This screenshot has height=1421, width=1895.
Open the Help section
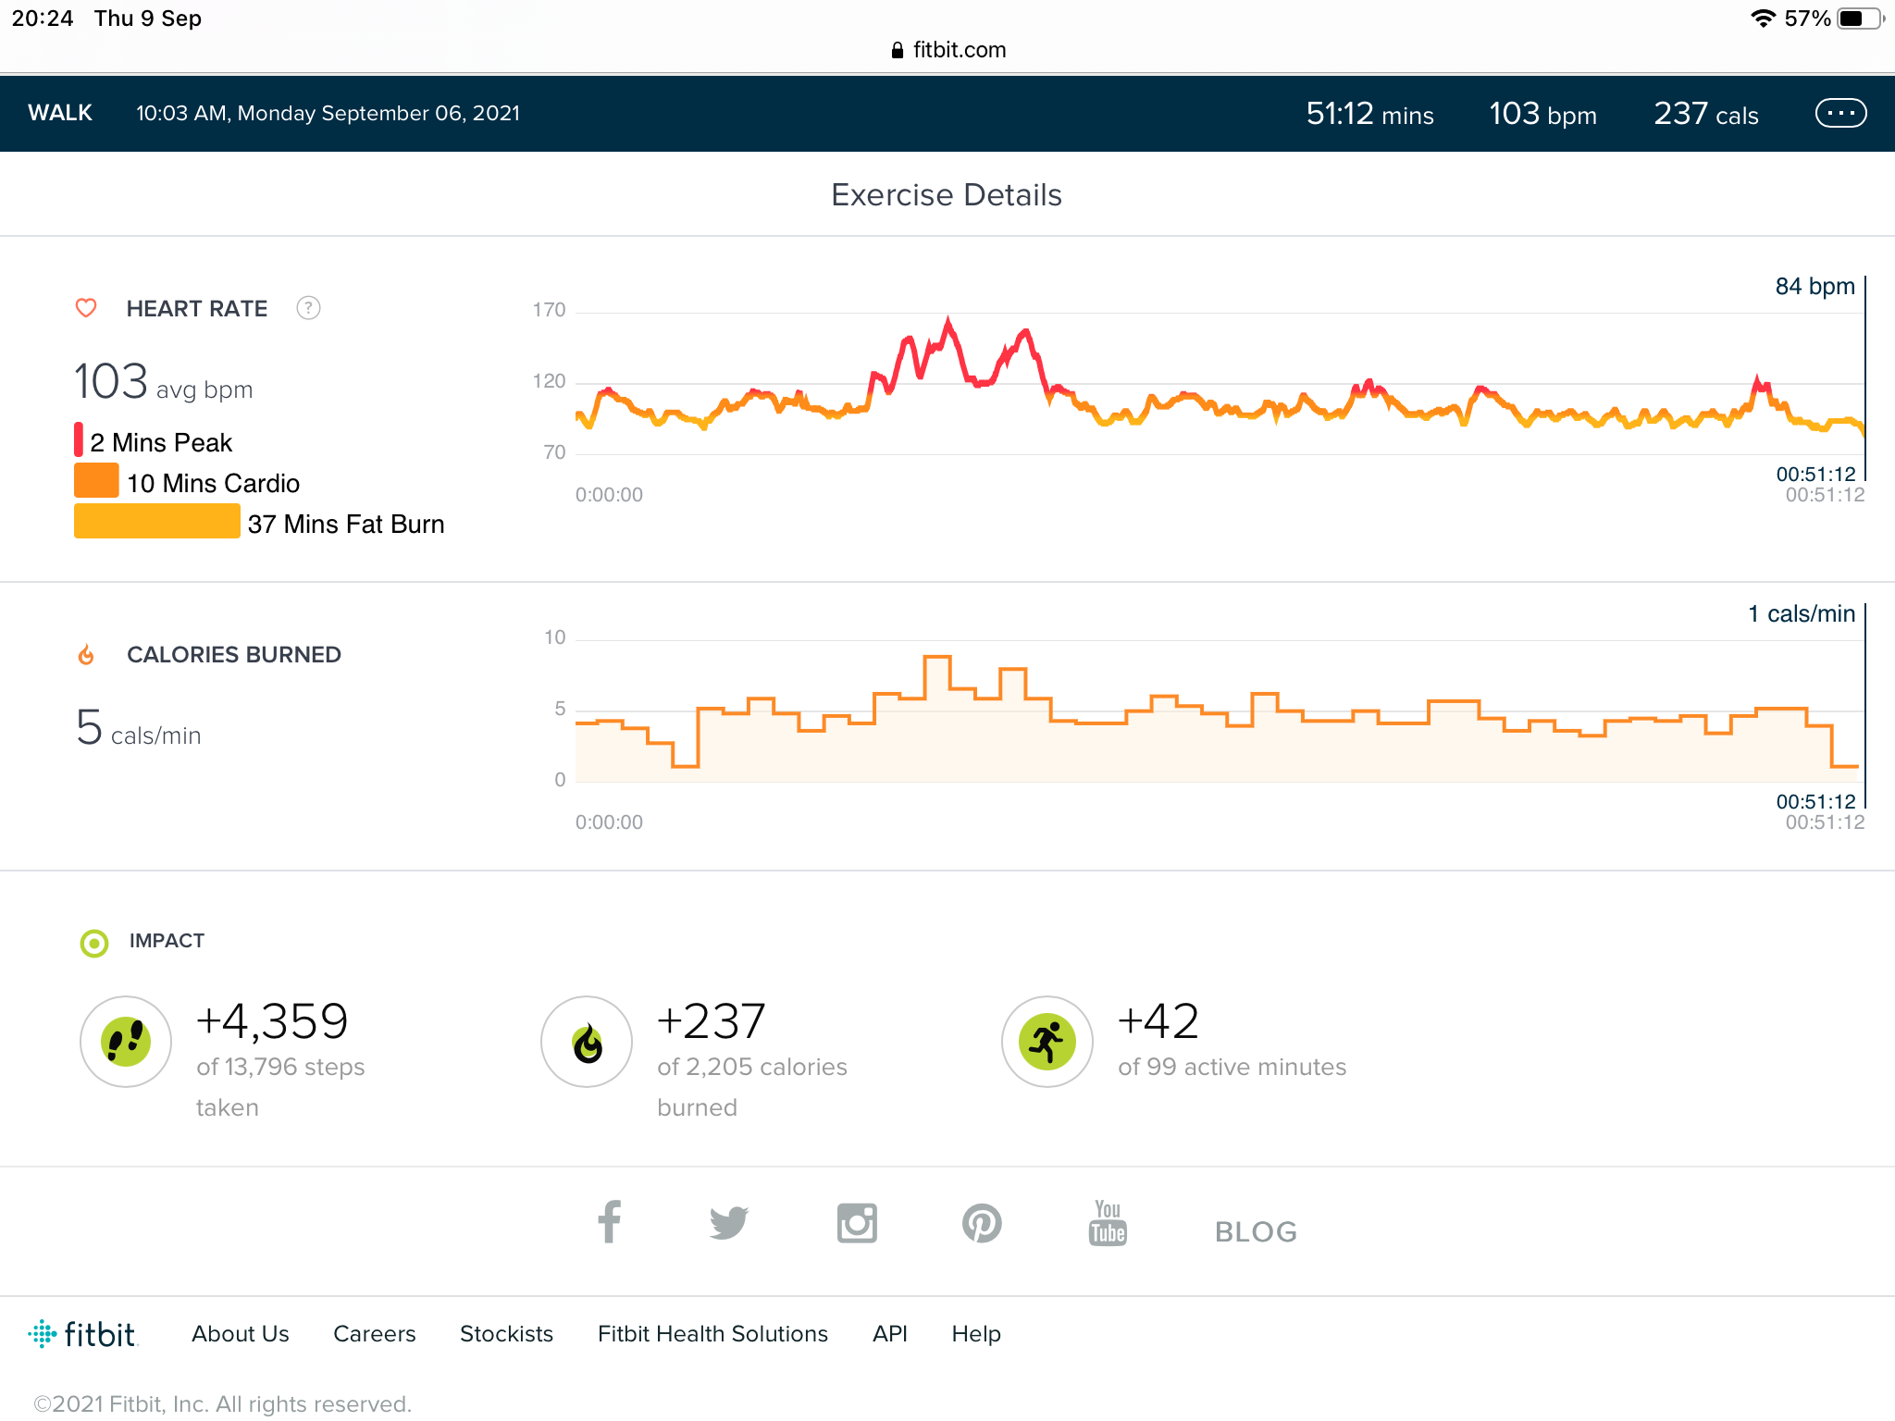tap(975, 1333)
